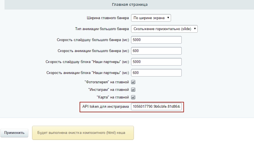Click the big banner animation speed field
This screenshot has height=148, width=254.
coord(156,51)
